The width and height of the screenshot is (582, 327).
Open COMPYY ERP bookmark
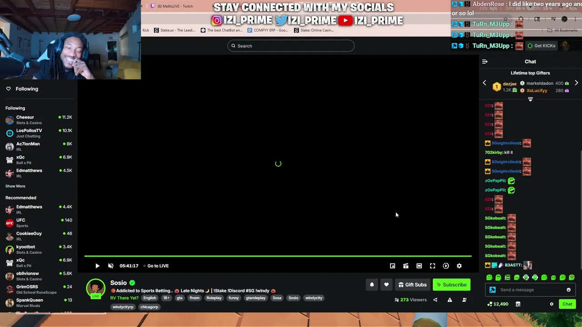point(267,30)
